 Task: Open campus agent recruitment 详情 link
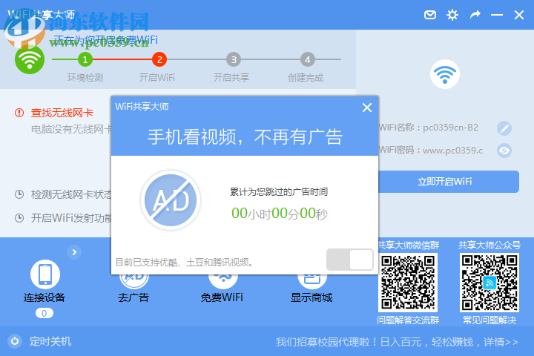(501, 342)
